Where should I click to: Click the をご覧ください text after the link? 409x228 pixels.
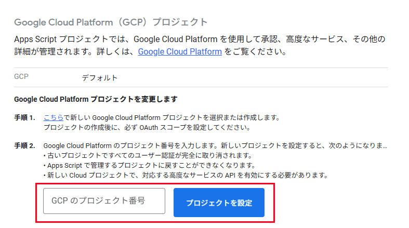point(256,51)
